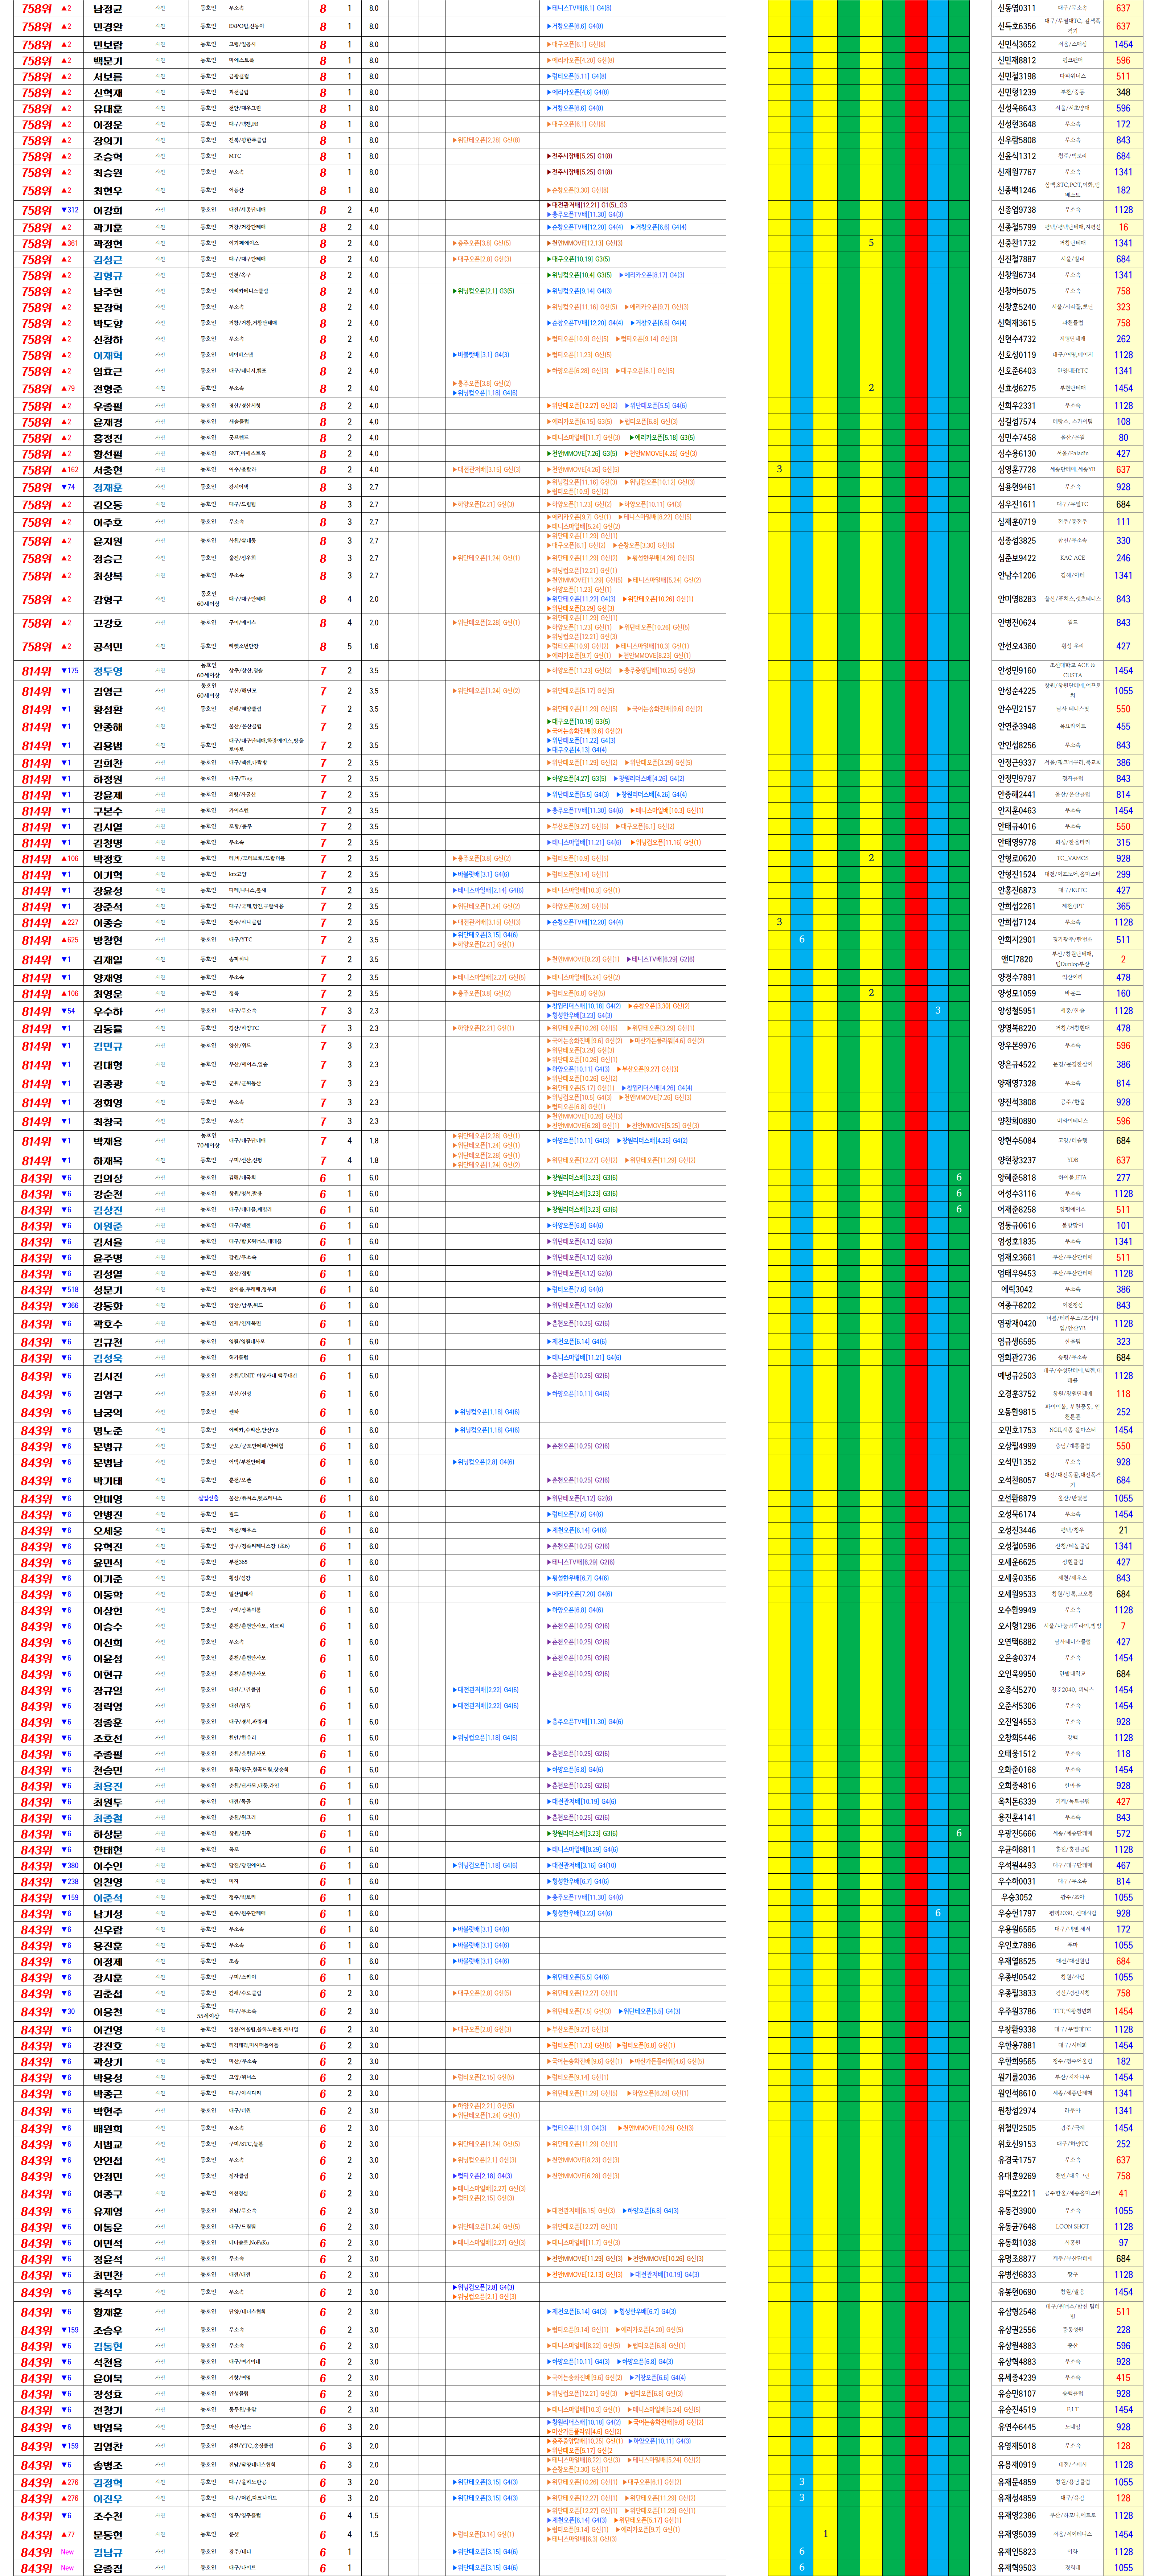This screenshot has width=1154, height=2576.
Task: Click blue player name 이재혁
Action: 108,356
